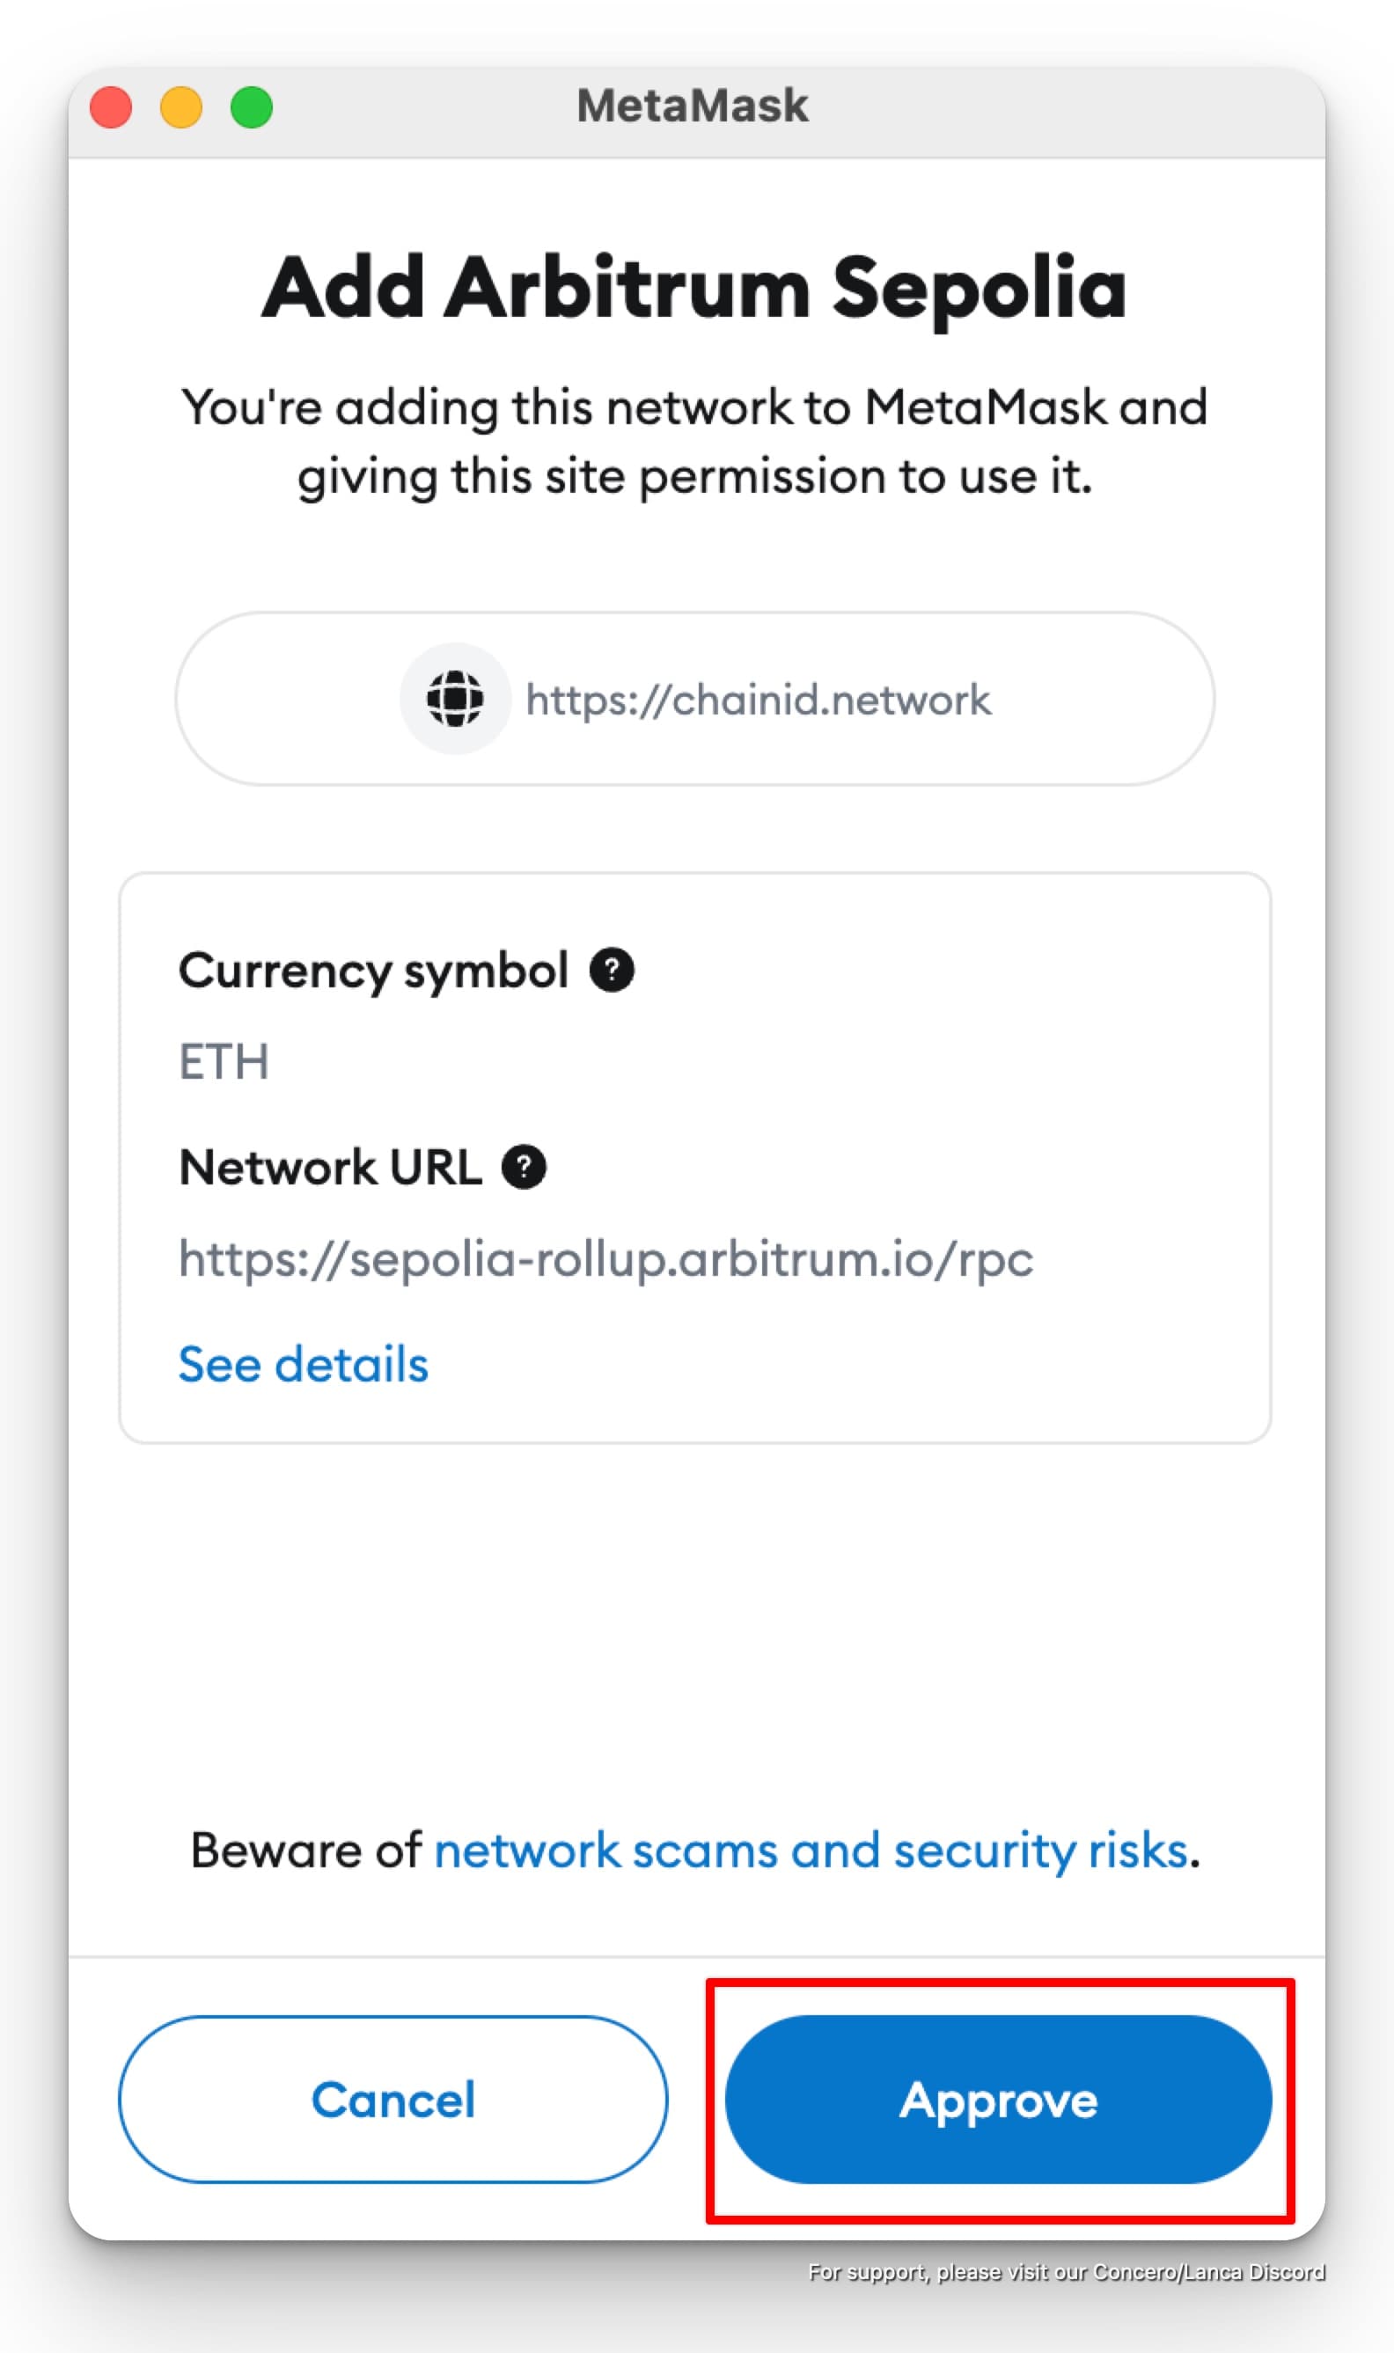Click the globe icon beside chainid.network
This screenshot has height=2353, width=1394.
pyautogui.click(x=456, y=699)
